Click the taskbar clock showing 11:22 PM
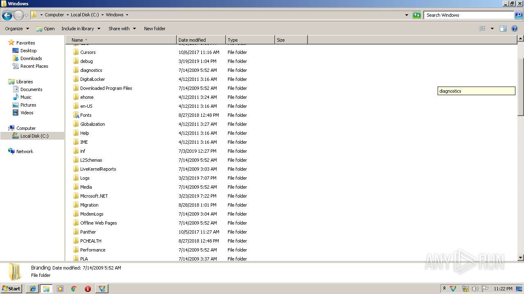This screenshot has height=294, width=524. [503, 289]
